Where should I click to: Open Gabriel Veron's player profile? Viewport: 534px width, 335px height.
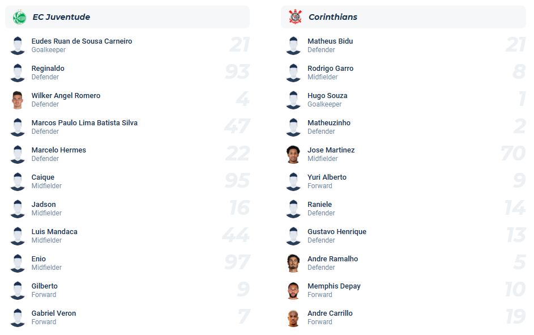(53, 313)
